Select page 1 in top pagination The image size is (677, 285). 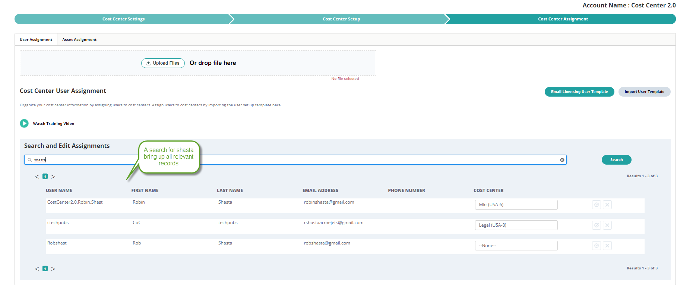45,176
